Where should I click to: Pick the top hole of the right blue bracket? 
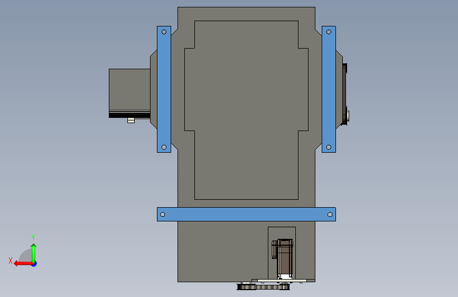pos(329,32)
